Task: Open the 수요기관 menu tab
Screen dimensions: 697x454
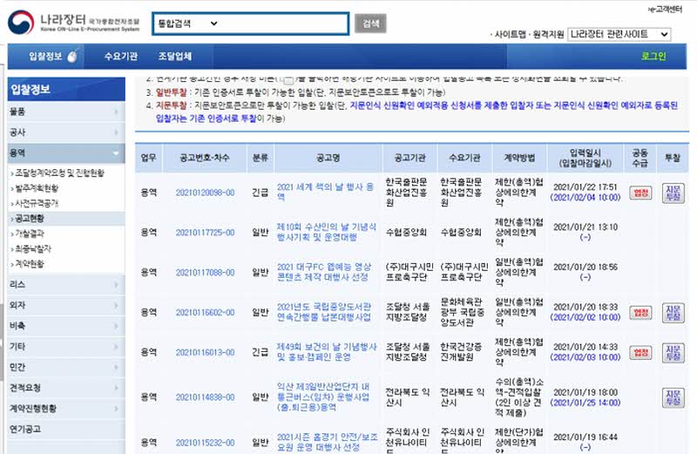Action: (x=121, y=57)
